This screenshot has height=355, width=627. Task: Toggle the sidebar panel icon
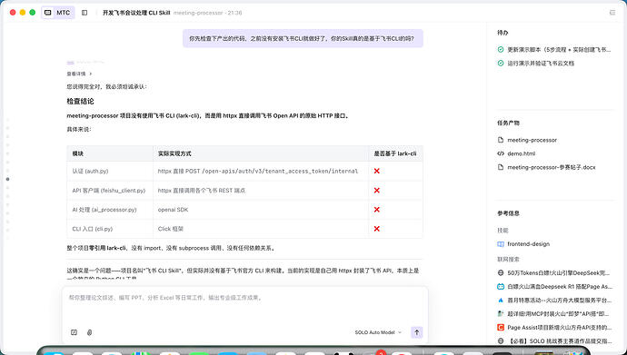[85, 13]
